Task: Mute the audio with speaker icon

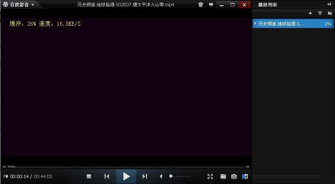Action: point(161,177)
